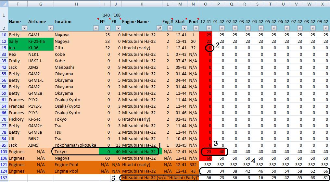330x182 pixels.
Task: Click the P1Y2-S airframe cell
Action: tap(41, 106)
